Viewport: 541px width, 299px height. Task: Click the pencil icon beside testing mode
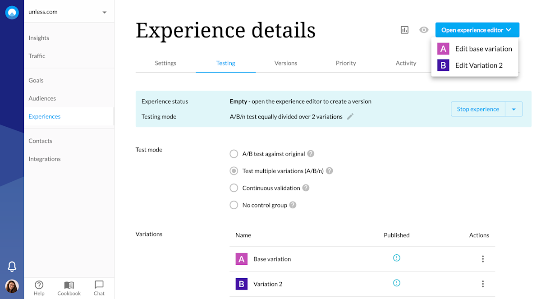[350, 116]
